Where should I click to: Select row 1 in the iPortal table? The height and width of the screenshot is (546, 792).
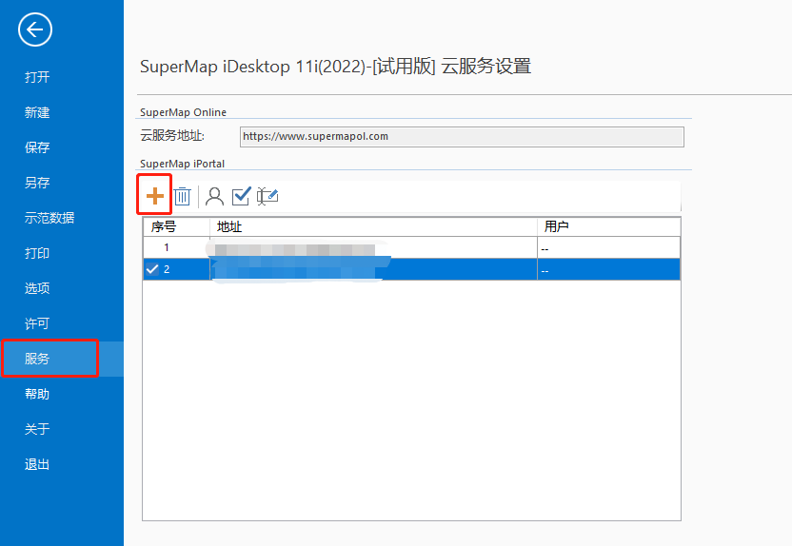tap(411, 247)
